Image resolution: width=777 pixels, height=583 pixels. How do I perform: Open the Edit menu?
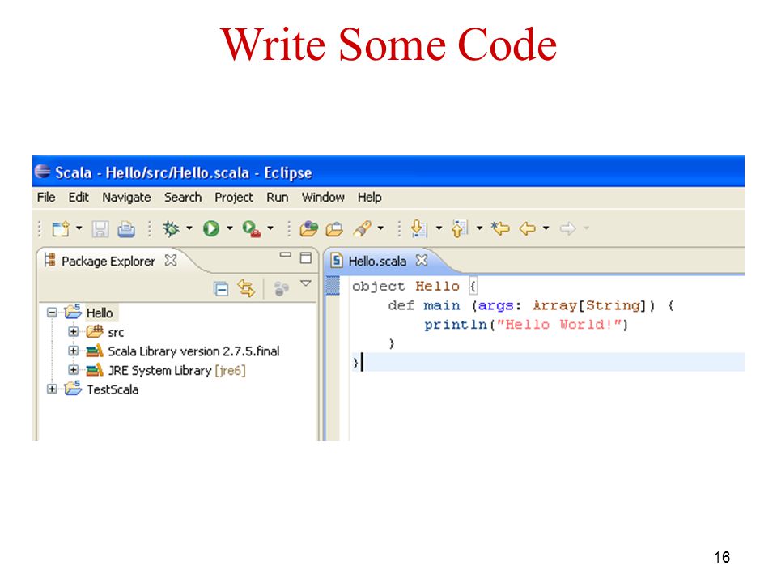pyautogui.click(x=79, y=198)
